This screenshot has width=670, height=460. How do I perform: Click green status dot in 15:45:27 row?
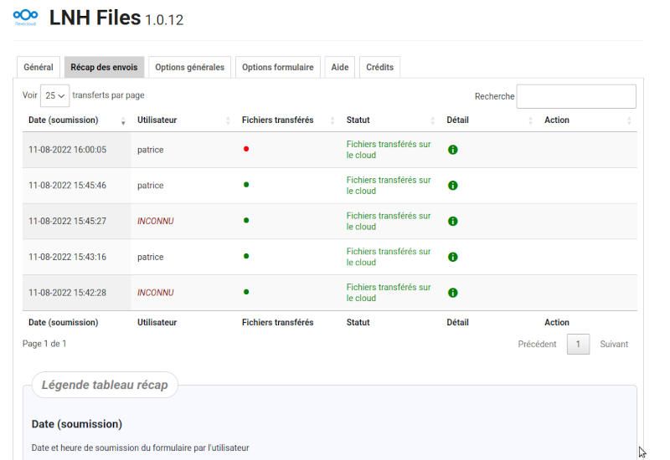click(246, 221)
